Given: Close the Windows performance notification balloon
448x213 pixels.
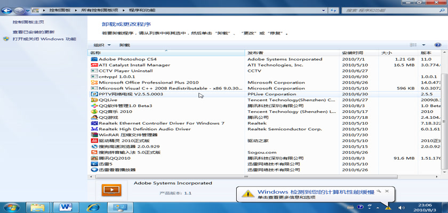Looking at the screenshot, I should (387, 191).
